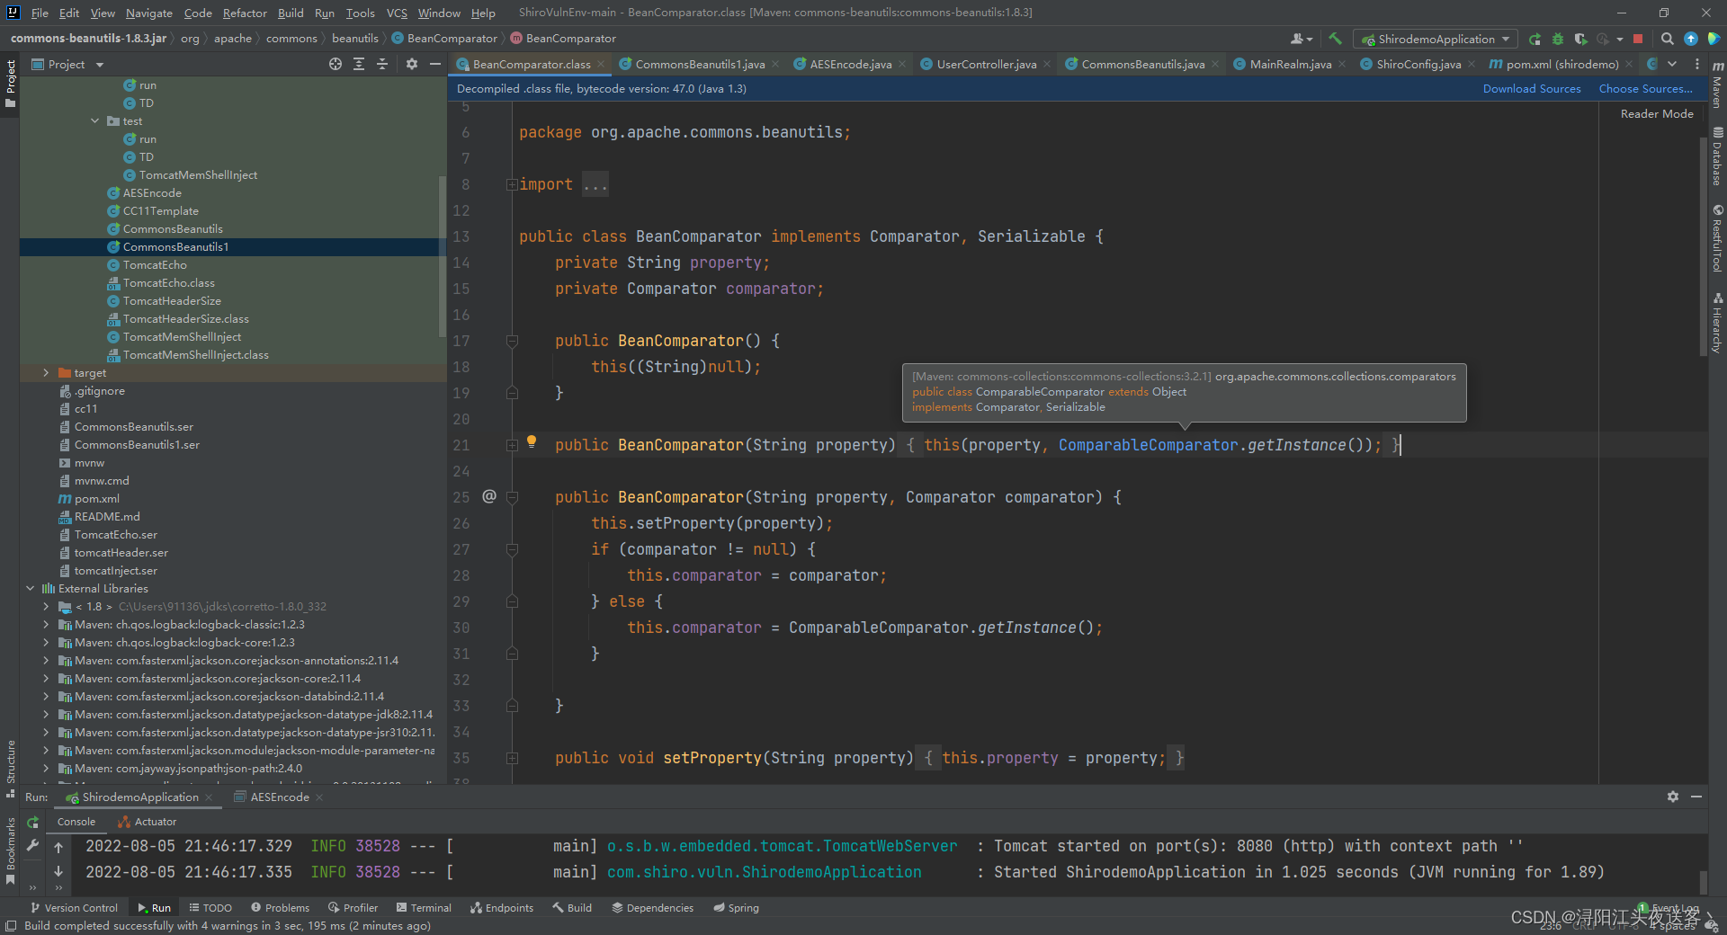Expand the target folder

point(46,372)
